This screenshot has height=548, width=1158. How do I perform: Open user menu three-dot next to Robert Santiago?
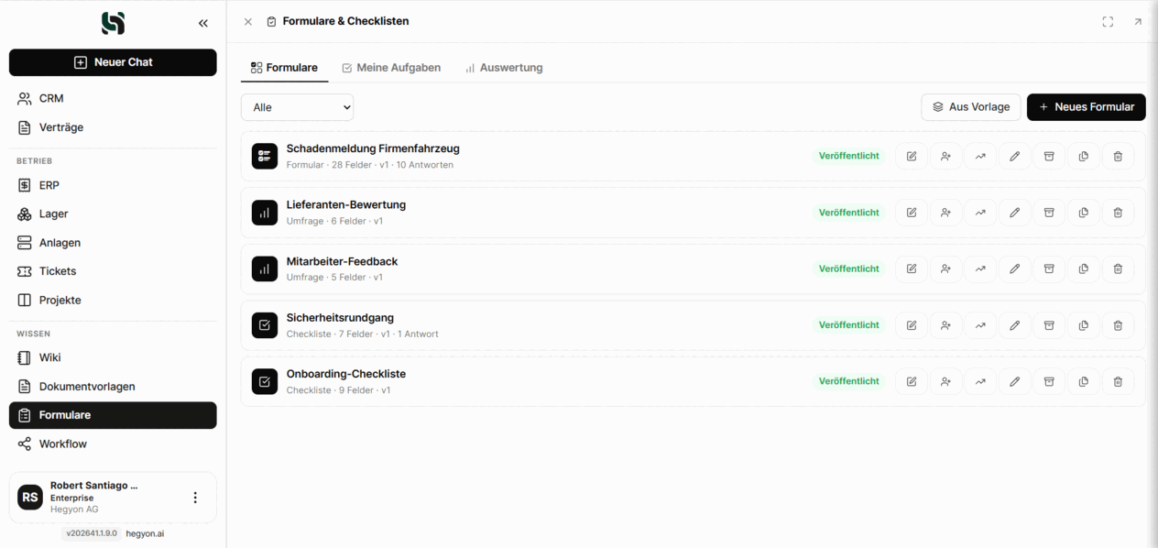(x=195, y=498)
